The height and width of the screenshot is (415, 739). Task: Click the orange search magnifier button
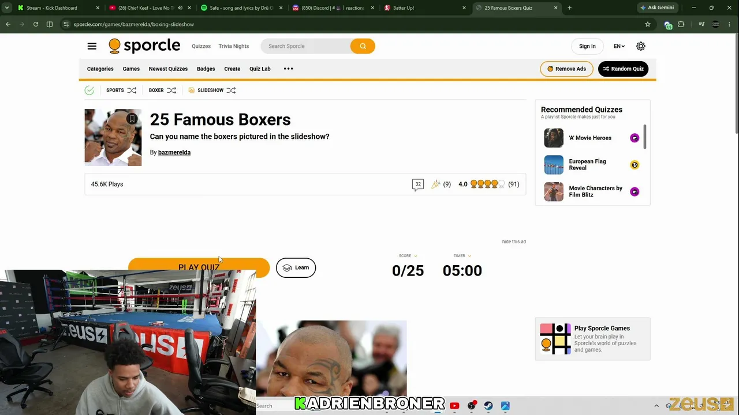(x=363, y=46)
